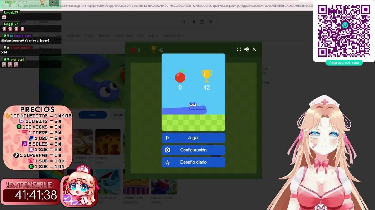Click the dimmed Jugar pill behind overlay
This screenshot has width=375, height=210.
click(x=93, y=115)
